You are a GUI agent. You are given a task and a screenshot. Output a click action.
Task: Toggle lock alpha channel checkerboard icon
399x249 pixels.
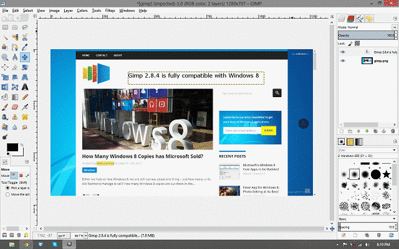tap(357, 44)
